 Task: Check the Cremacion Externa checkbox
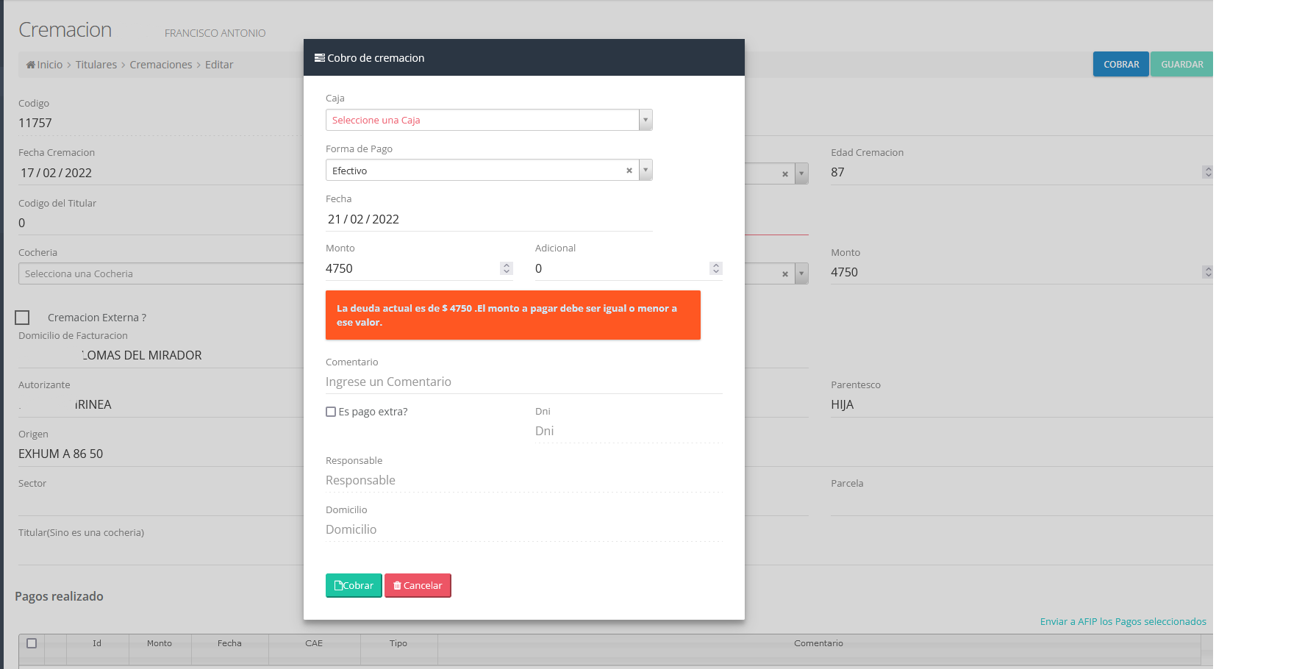click(x=23, y=318)
